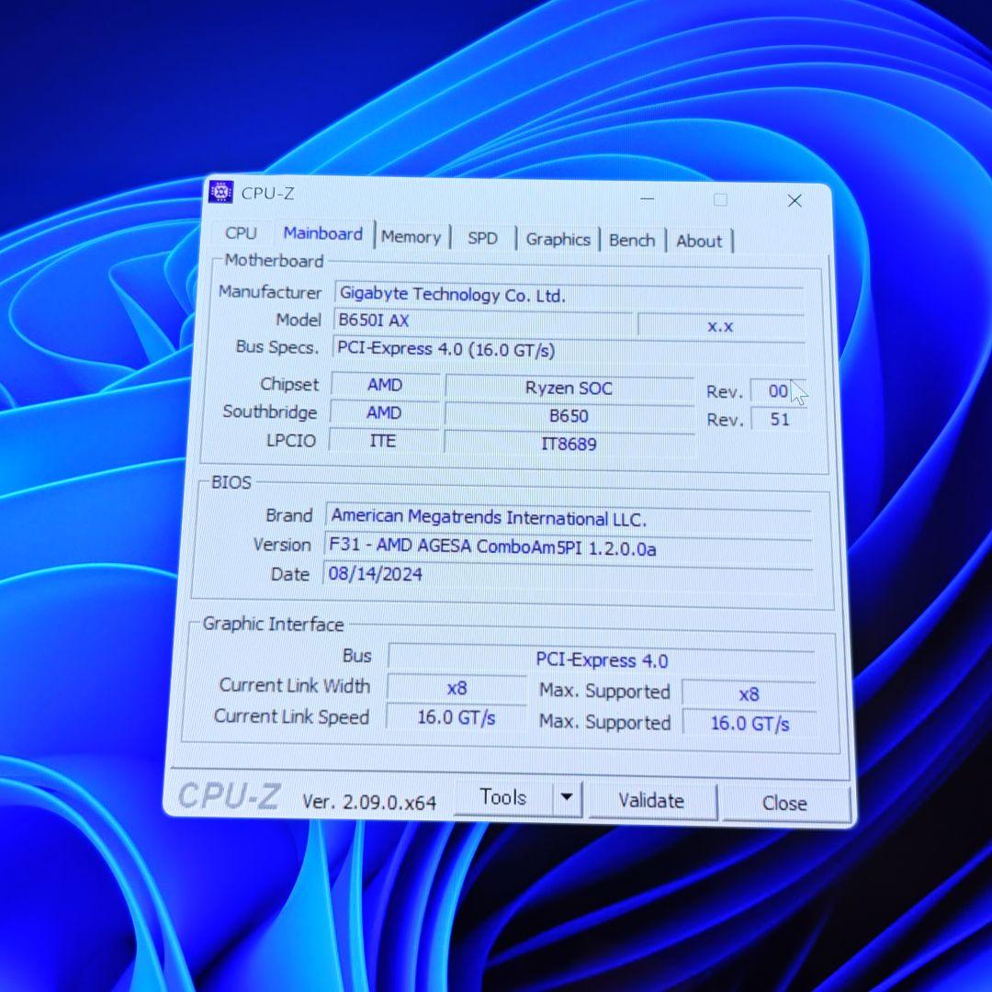Click the BIOS Version label

click(x=282, y=545)
